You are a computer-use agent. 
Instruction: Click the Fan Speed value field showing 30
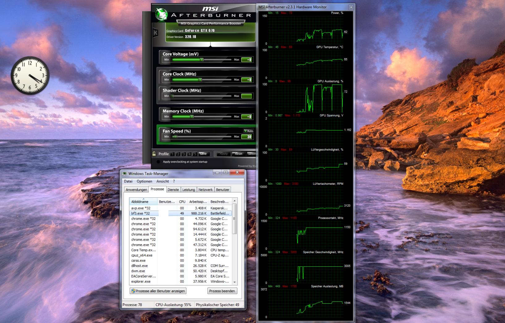coord(247,137)
